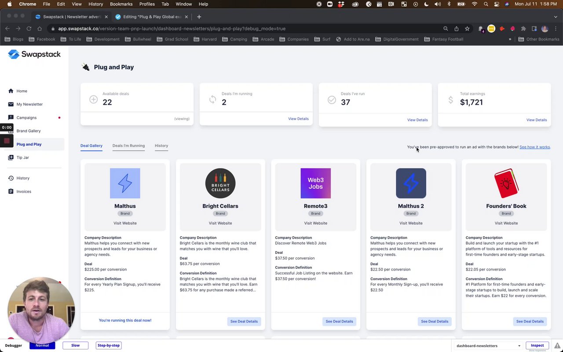Click You're running this deal now on Malthus
The width and height of the screenshot is (563, 352).
pyautogui.click(x=125, y=320)
